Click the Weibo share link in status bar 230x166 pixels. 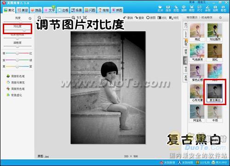pos(167,162)
